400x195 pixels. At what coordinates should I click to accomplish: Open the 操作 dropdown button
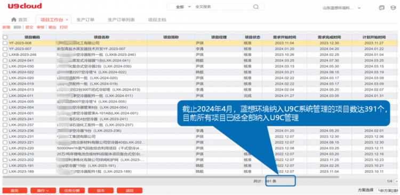43,190
